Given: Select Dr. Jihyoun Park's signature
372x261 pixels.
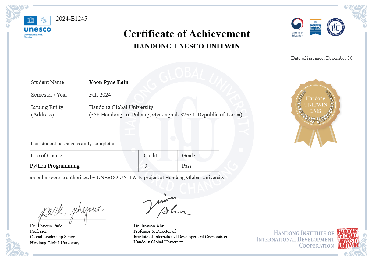Looking at the screenshot, I should click(x=72, y=210).
